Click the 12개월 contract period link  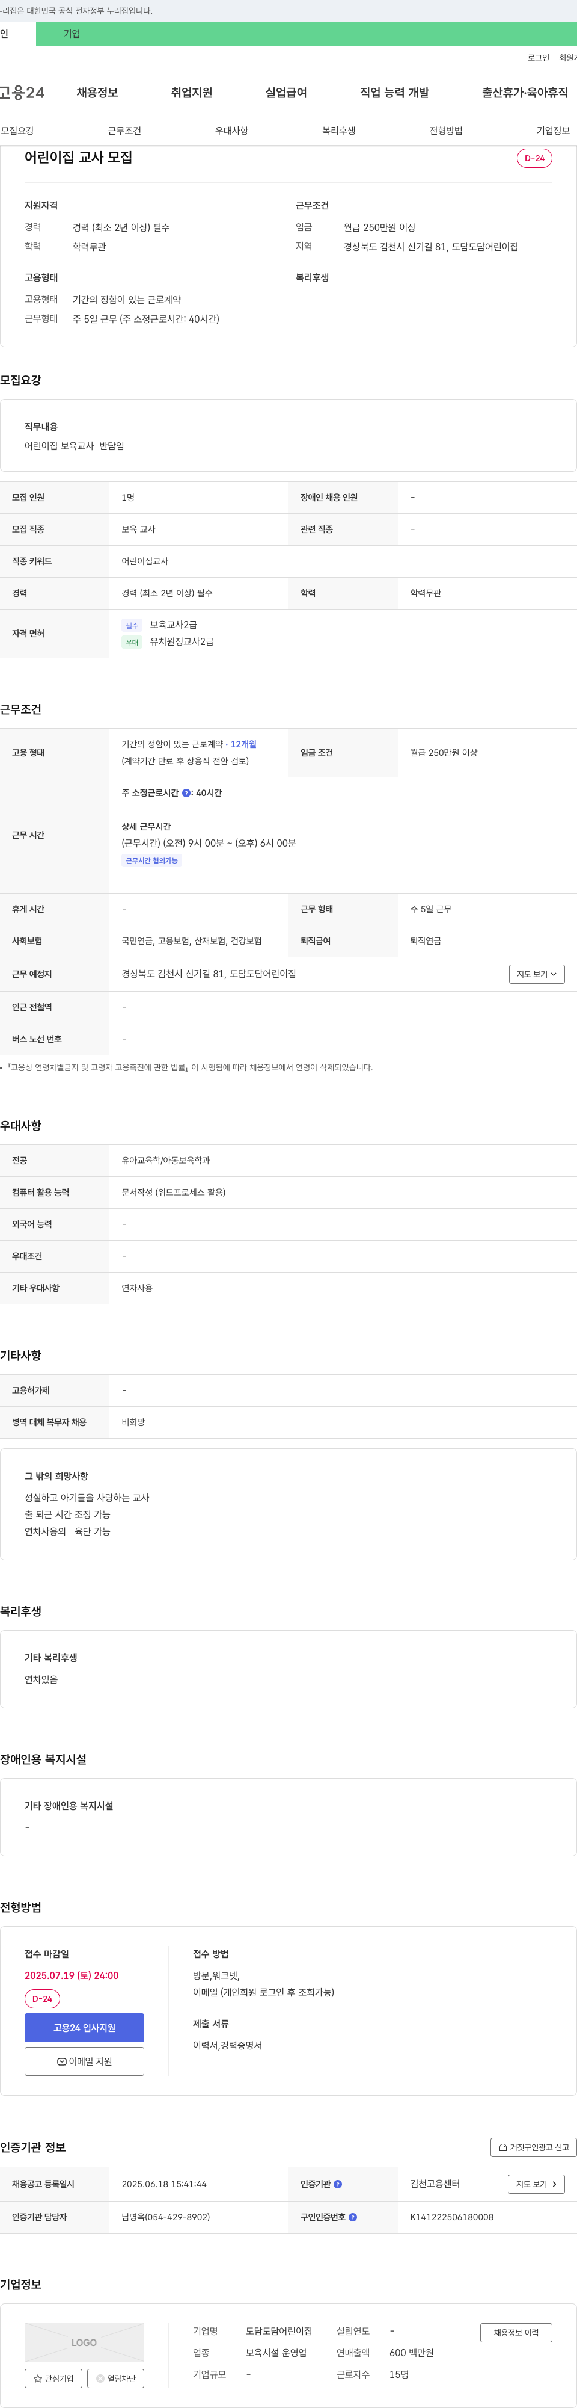[x=243, y=744]
